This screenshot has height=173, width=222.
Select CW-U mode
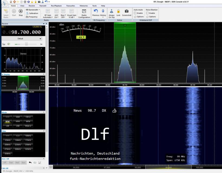pyautogui.click(x=28, y=117)
